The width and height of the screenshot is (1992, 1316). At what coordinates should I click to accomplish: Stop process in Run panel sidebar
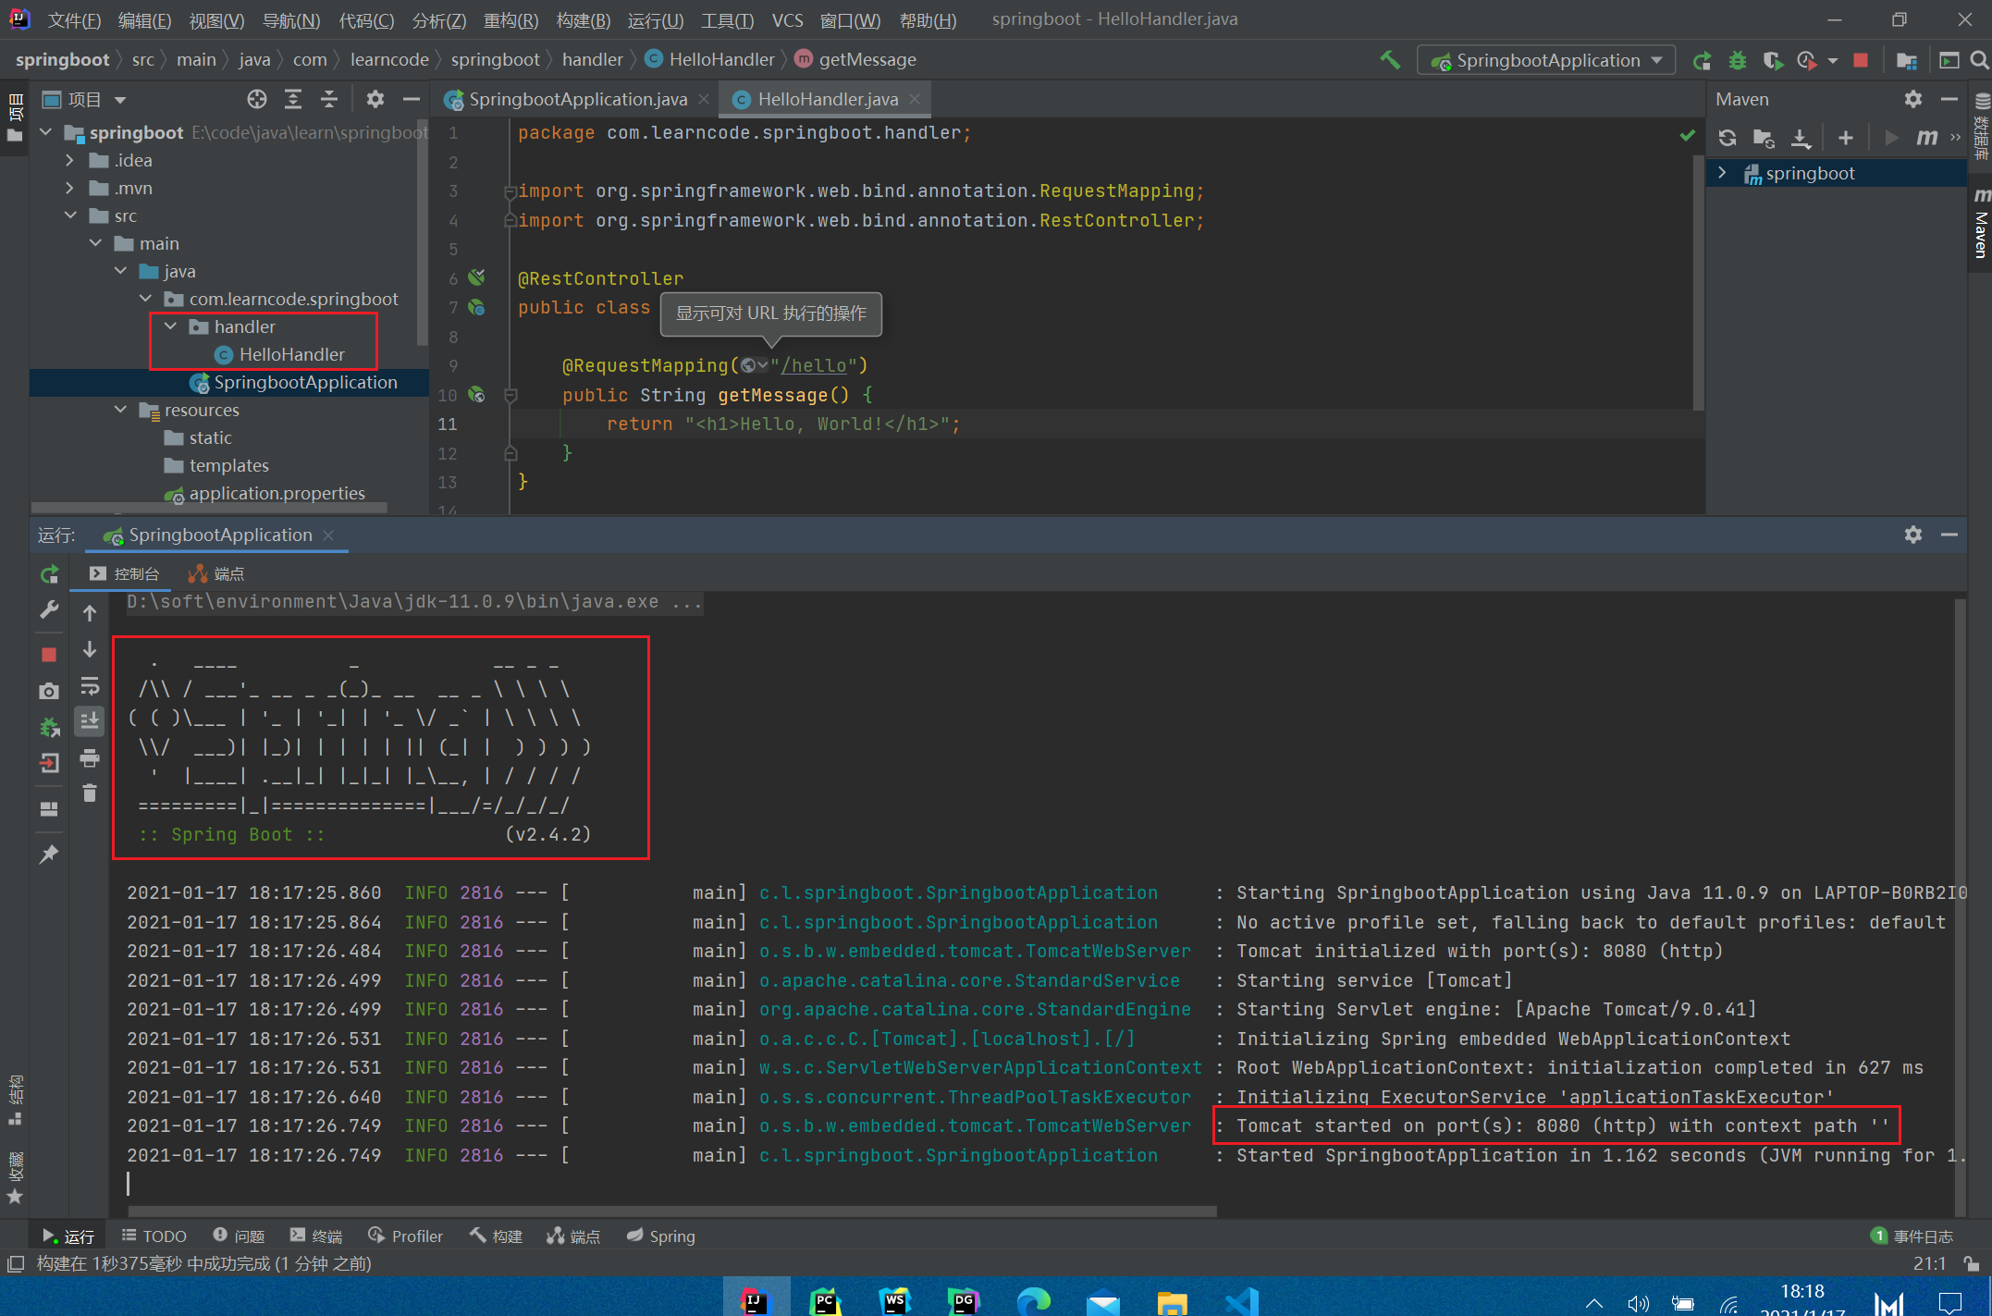tap(50, 655)
